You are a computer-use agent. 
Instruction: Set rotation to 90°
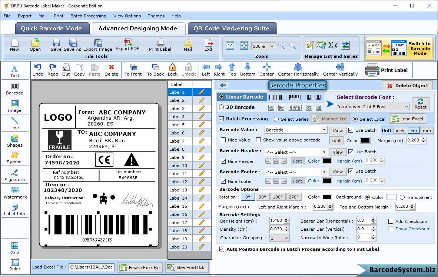[x=263, y=197]
